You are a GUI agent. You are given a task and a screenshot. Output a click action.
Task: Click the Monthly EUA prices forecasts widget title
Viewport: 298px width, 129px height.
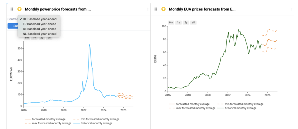(202, 9)
